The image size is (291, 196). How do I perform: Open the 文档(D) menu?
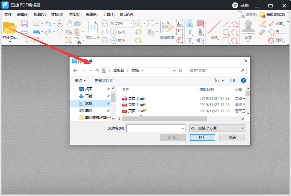57,15
